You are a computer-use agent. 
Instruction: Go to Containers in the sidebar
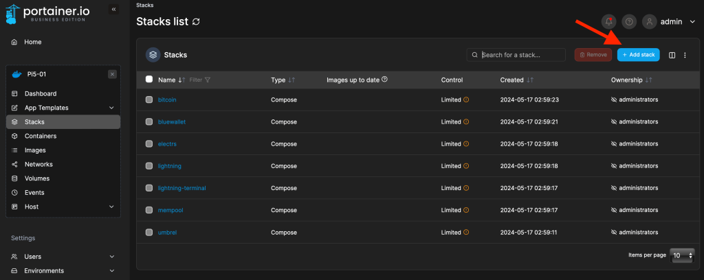[x=41, y=136]
